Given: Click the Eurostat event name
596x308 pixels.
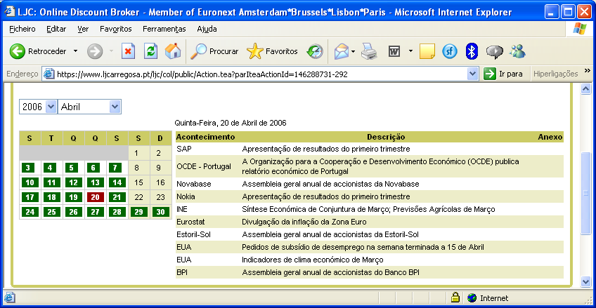Looking at the screenshot, I should pyautogui.click(x=190, y=222).
